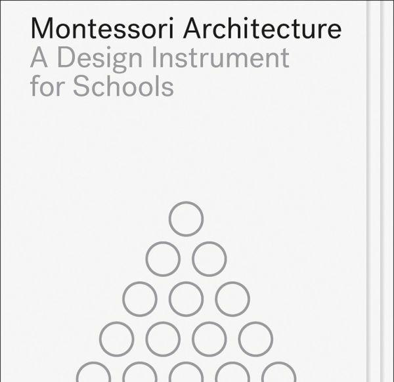
Task: Select the right circle in the second row
Action: pyautogui.click(x=209, y=259)
